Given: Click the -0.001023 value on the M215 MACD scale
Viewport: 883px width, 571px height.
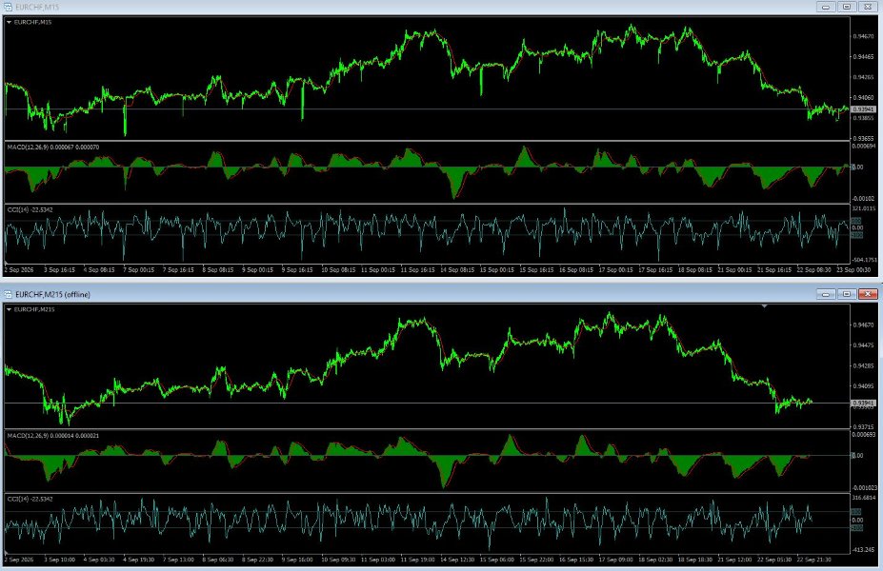Looking at the screenshot, I should (x=864, y=488).
